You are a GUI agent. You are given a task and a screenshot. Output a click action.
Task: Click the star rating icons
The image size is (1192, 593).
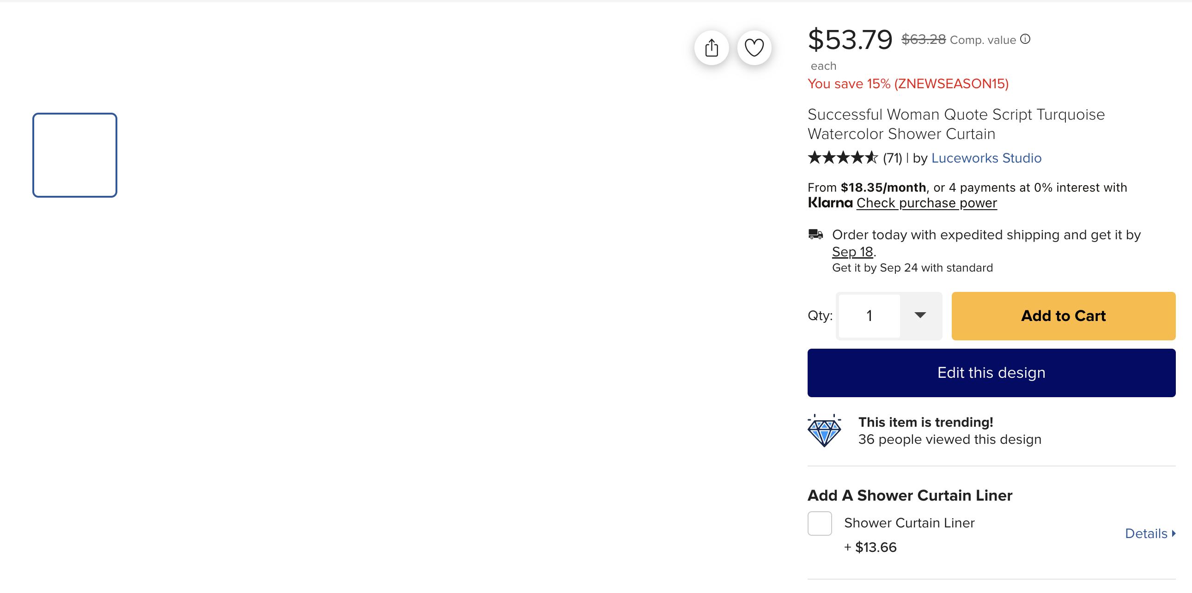click(x=843, y=158)
